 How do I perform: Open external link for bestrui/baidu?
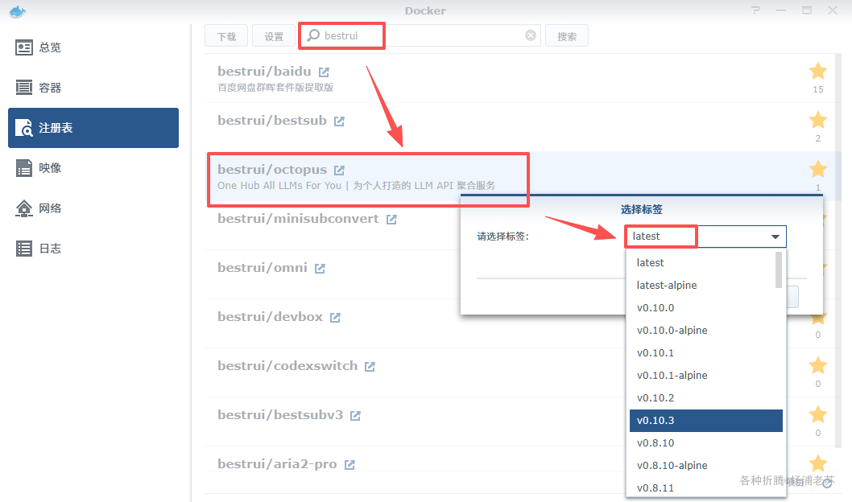324,72
